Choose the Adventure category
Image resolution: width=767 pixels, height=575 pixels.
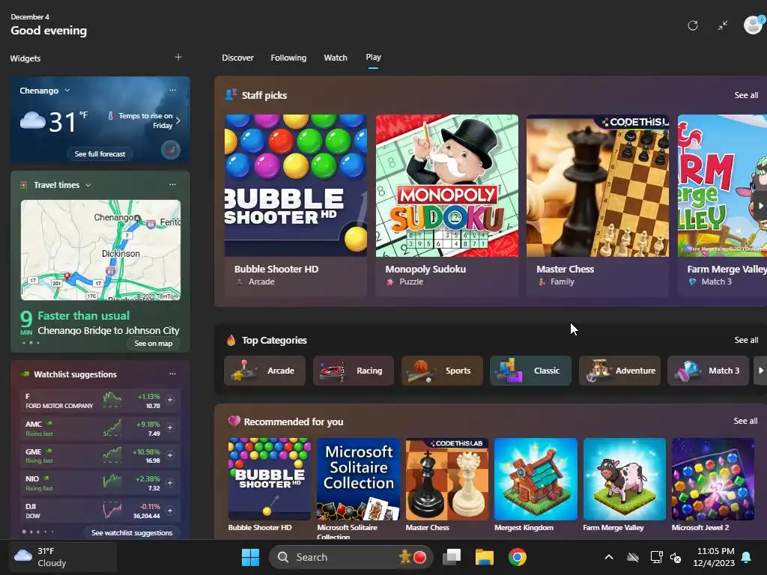click(x=619, y=371)
